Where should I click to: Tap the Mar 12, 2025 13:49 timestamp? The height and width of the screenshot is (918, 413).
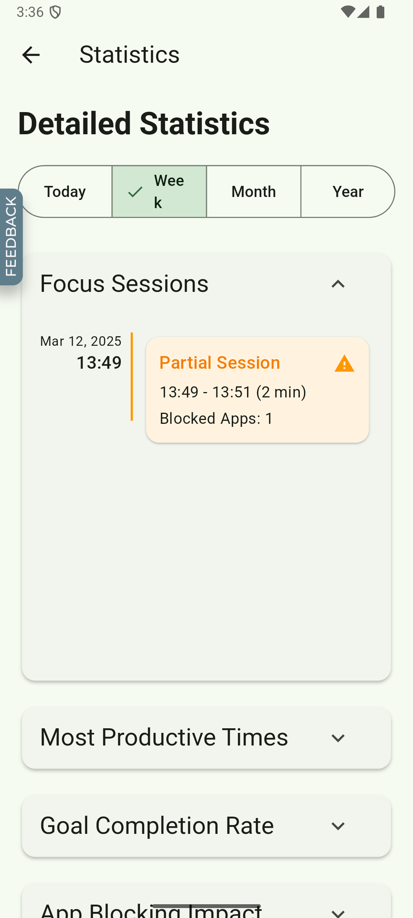click(x=81, y=353)
